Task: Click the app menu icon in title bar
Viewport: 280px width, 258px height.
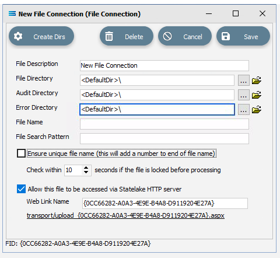Action: (12, 13)
